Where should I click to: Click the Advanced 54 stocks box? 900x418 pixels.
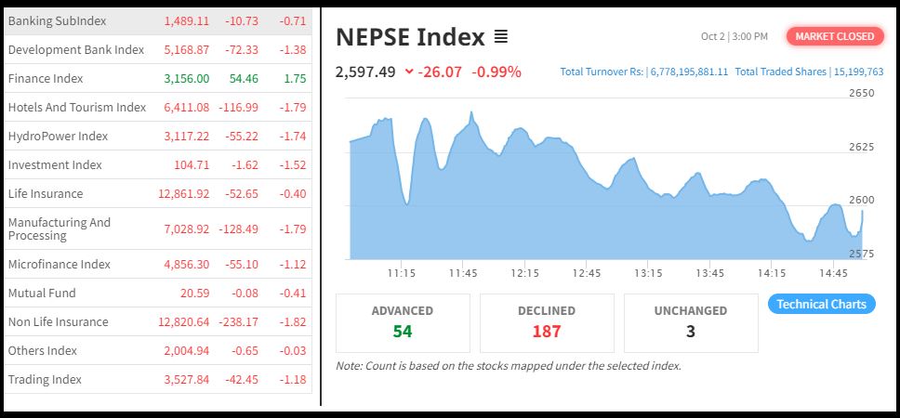pos(403,322)
